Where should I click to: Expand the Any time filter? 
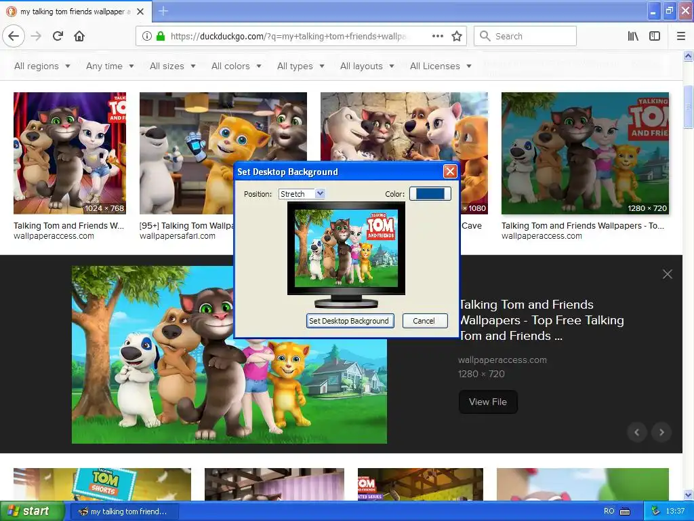pos(110,66)
